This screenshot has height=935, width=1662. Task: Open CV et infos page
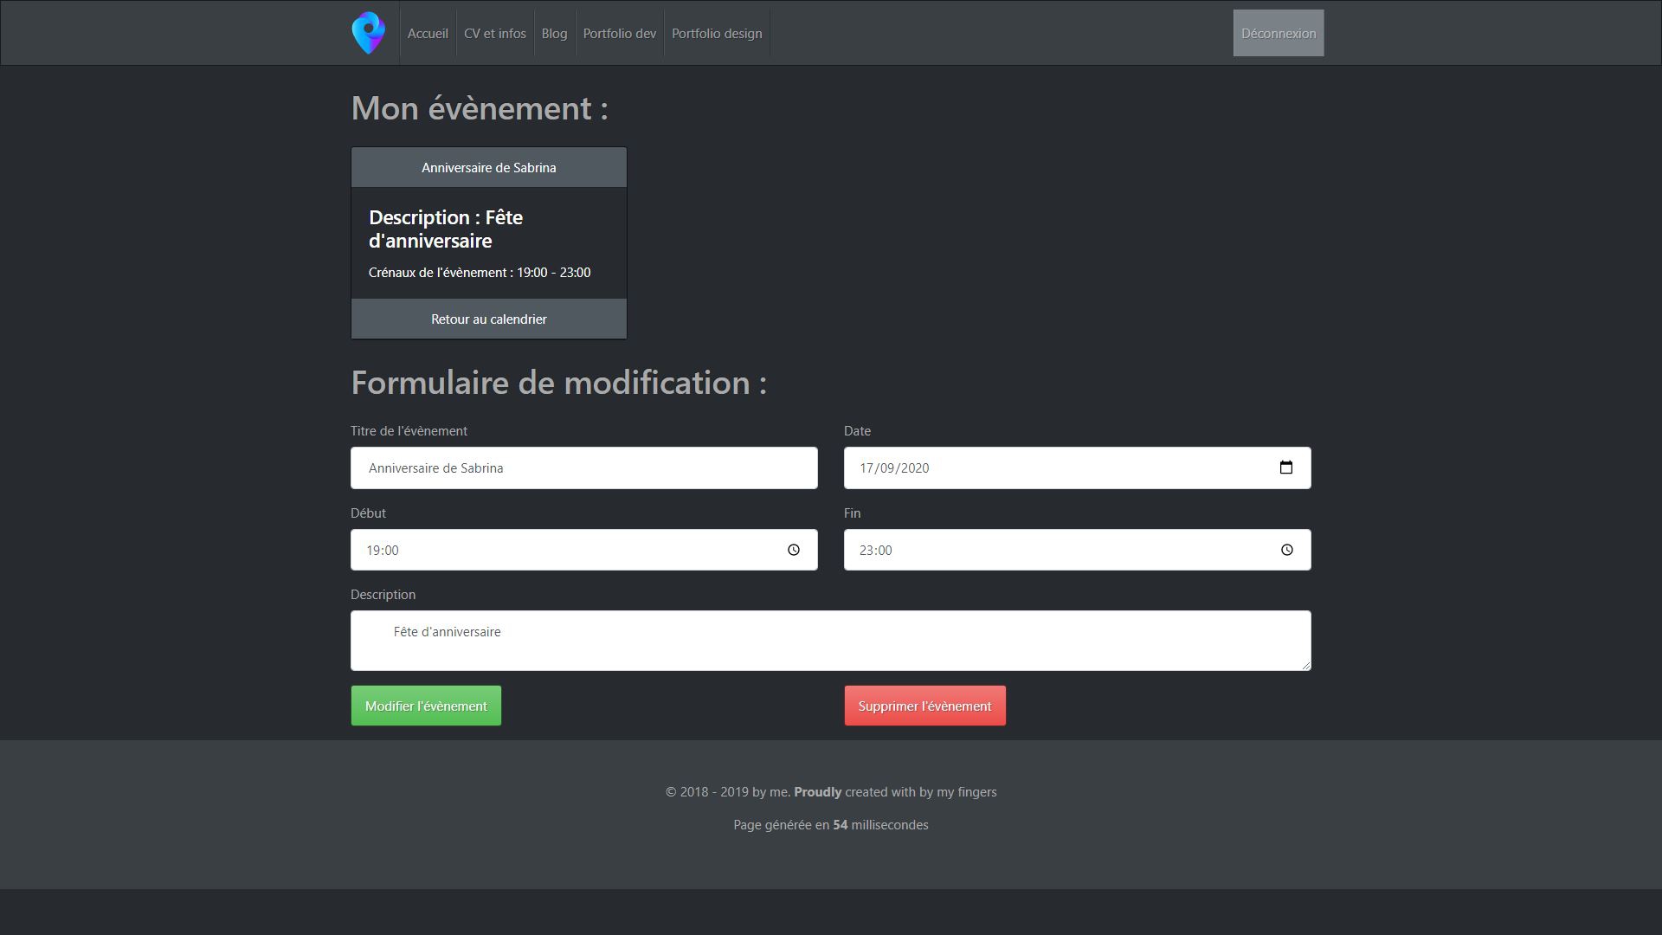(495, 34)
